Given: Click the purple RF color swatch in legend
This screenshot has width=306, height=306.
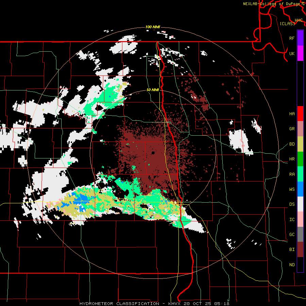Looking at the screenshot, I should 300,38.
